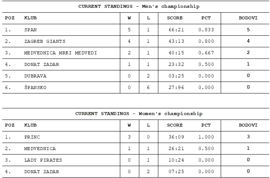Viewport: 270px width, 178px height.
Task: Select SPAN's score 66:21
Action: 176,30
